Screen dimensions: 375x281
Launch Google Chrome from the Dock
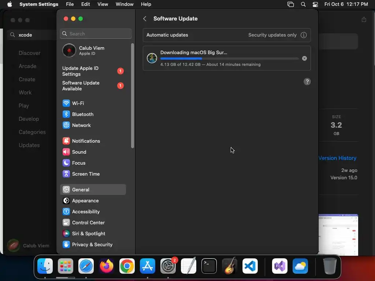(127, 266)
